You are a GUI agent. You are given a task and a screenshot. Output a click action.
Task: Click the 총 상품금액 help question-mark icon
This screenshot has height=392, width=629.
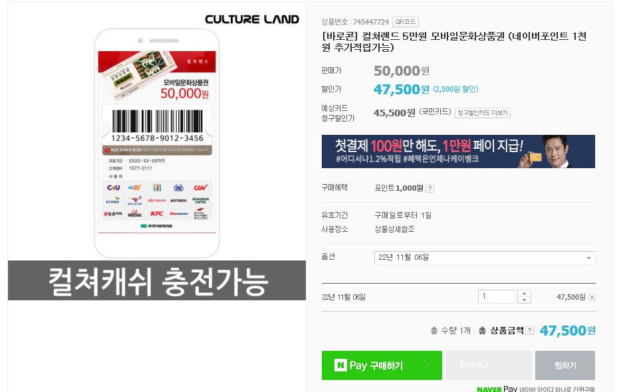point(529,331)
